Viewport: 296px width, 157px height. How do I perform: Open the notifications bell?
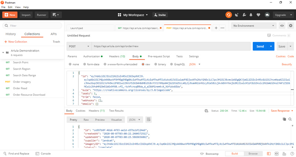pos(251,15)
